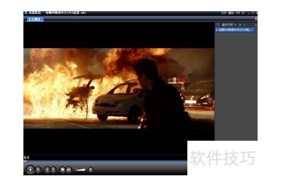Click the DVD playback icon
Viewport: 281px width, 187px height.
69,169
